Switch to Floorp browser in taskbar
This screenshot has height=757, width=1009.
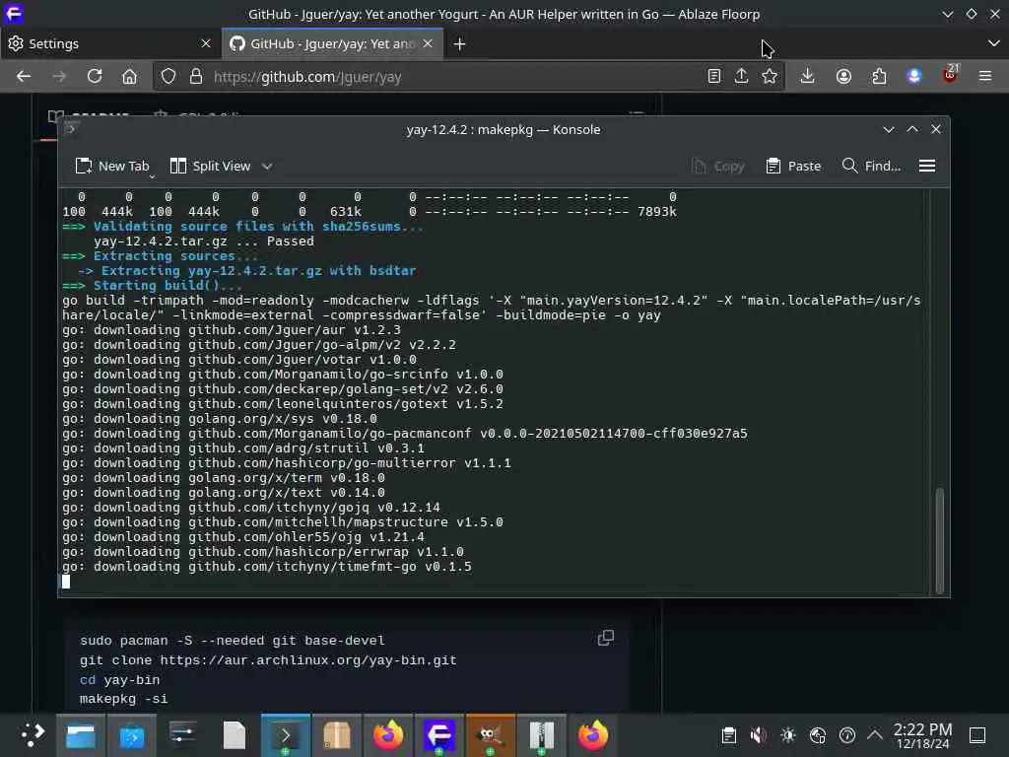[438, 735]
